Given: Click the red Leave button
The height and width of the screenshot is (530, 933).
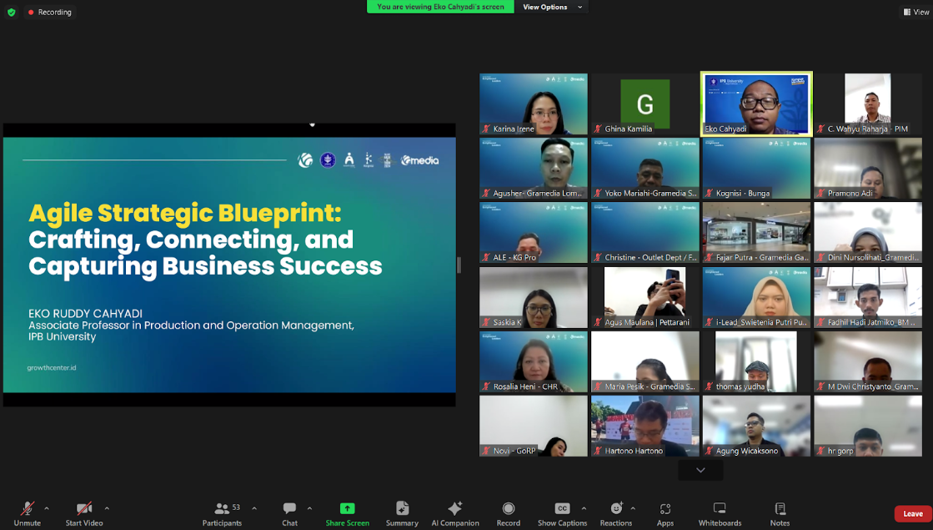Looking at the screenshot, I should [913, 514].
